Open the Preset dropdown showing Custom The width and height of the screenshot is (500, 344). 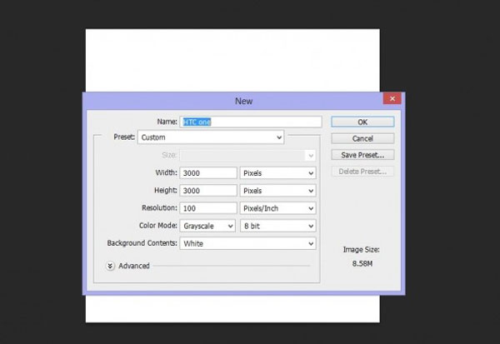click(x=211, y=137)
